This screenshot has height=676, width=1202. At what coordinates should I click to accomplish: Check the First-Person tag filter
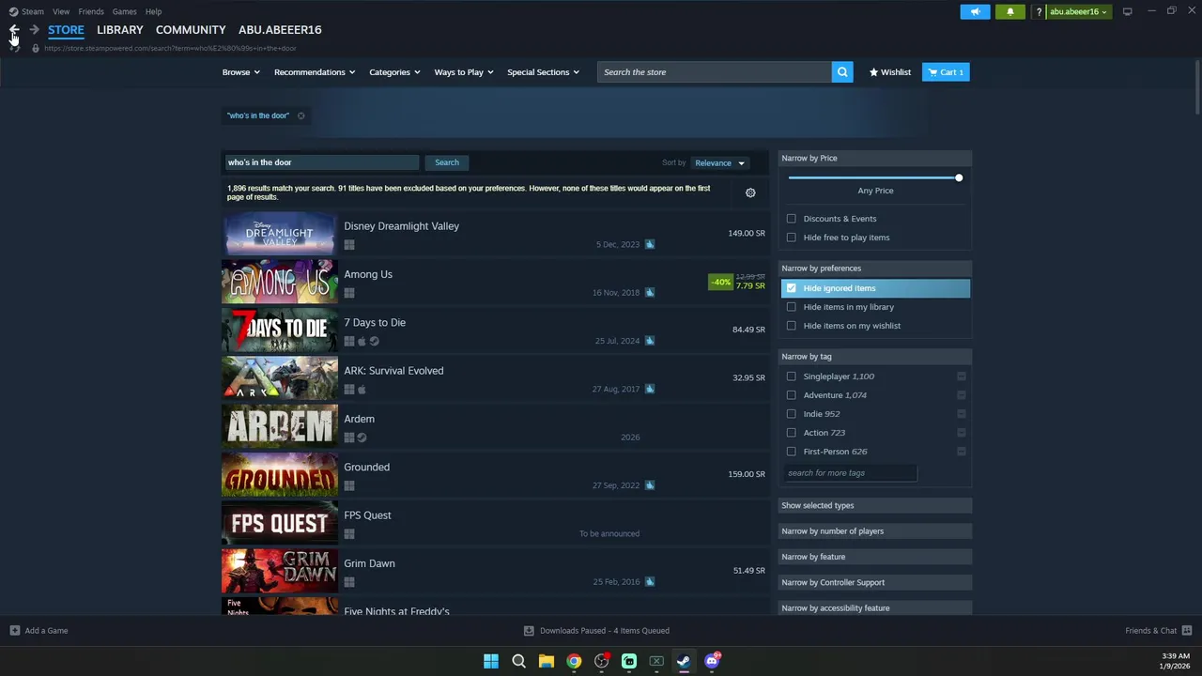coord(792,452)
